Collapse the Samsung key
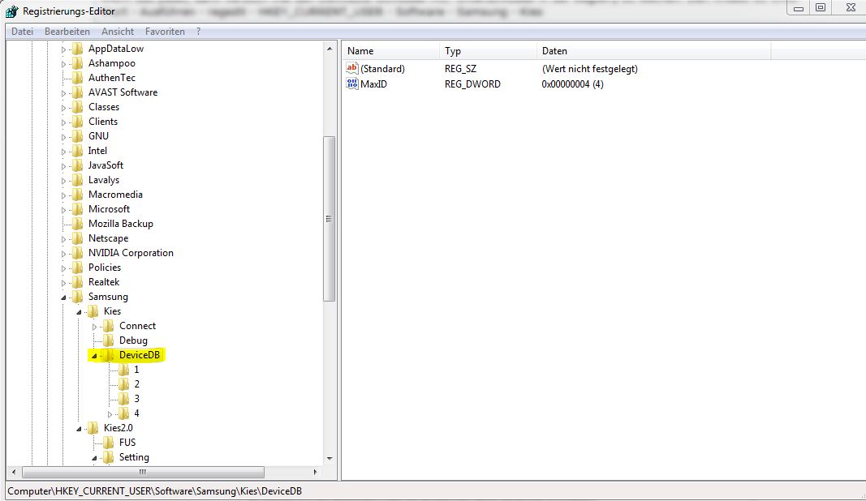The height and width of the screenshot is (501, 866). tap(63, 298)
